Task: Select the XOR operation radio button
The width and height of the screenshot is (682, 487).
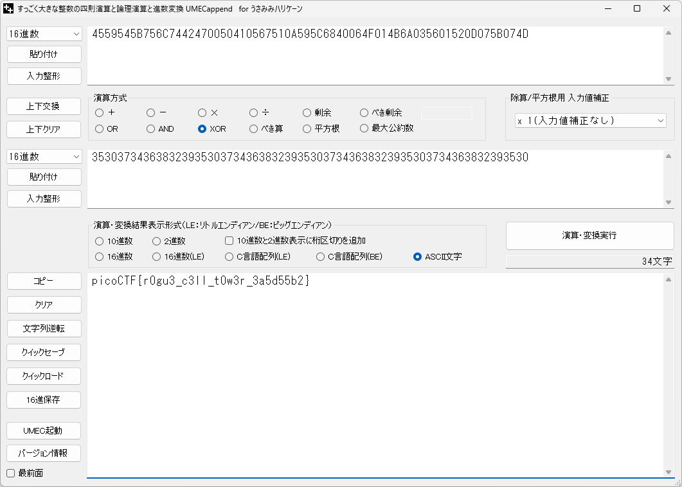Action: [x=202, y=128]
